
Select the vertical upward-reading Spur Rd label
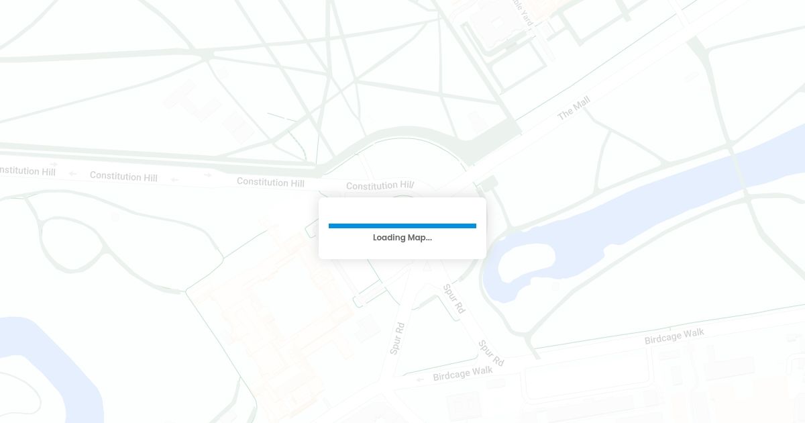point(397,338)
